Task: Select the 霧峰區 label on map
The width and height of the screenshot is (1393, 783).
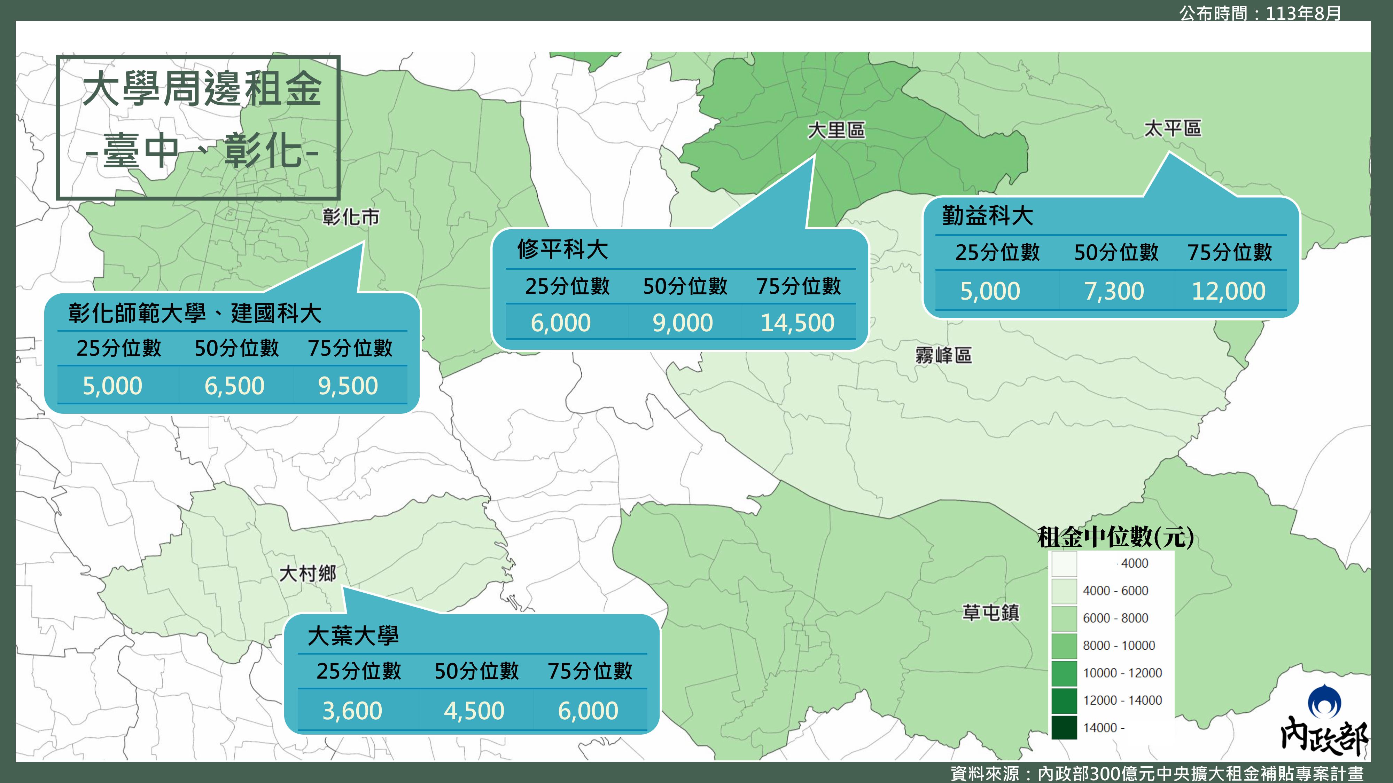Action: [943, 355]
